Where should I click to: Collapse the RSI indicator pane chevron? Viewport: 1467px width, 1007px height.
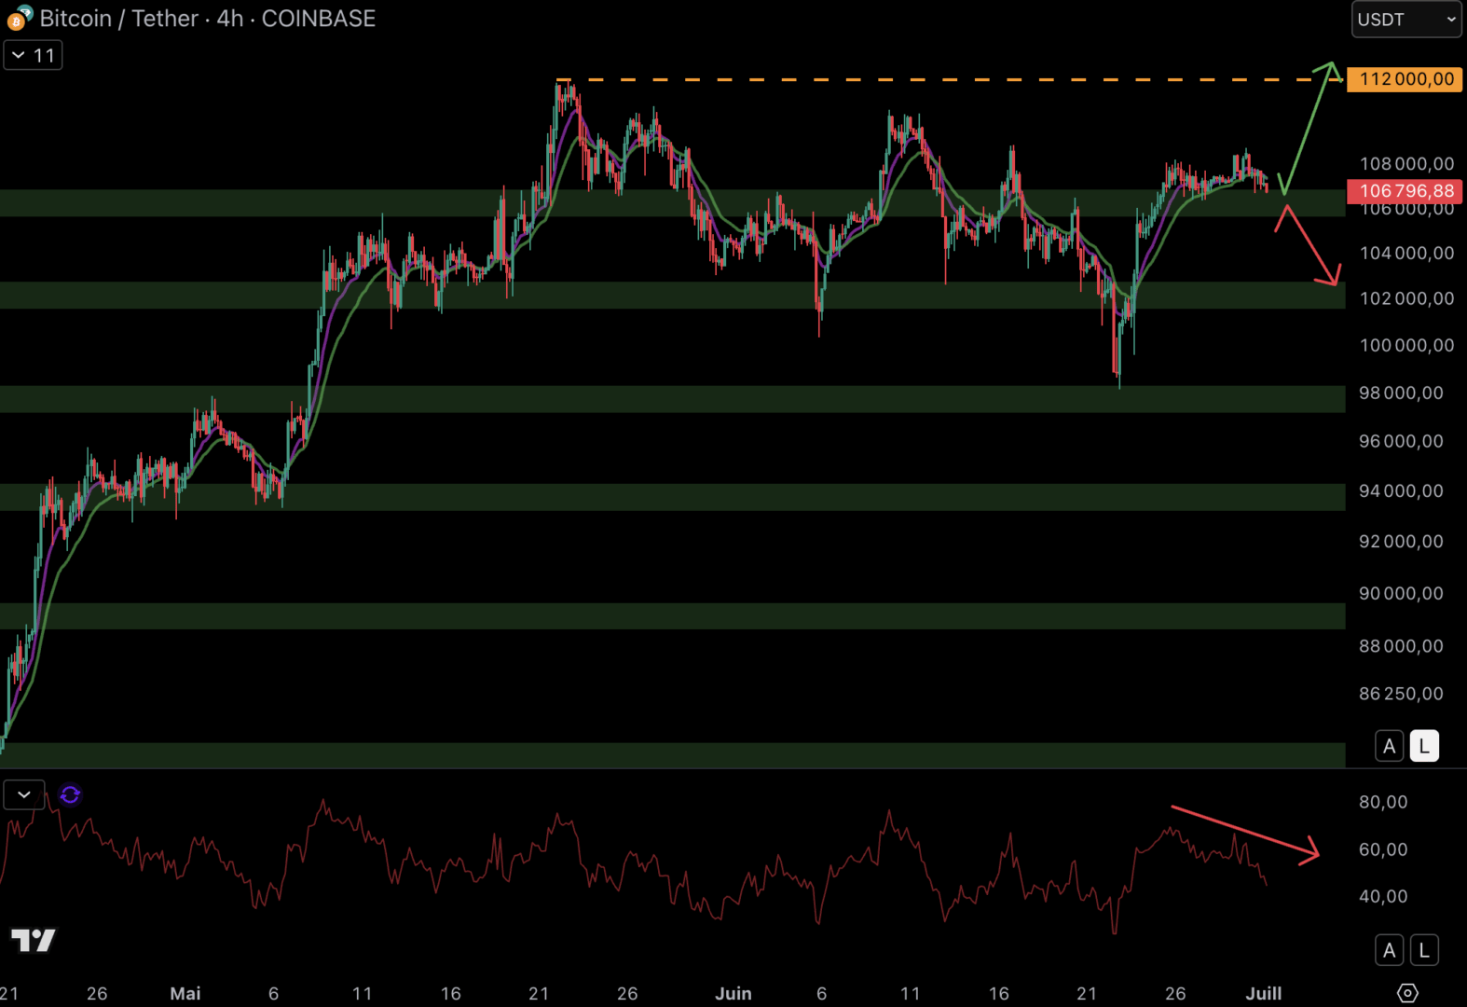(24, 794)
